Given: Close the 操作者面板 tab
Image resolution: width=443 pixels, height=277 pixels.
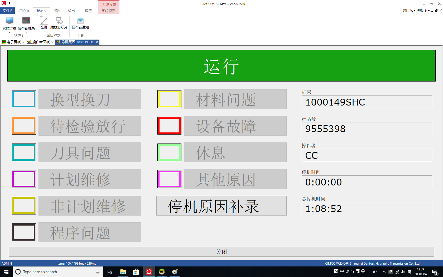Looking at the screenshot, I should click(52, 42).
